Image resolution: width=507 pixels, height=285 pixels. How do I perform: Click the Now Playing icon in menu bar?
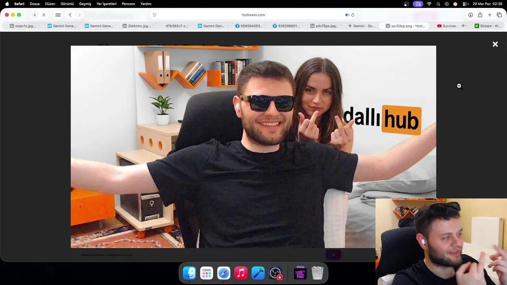pyautogui.click(x=447, y=4)
